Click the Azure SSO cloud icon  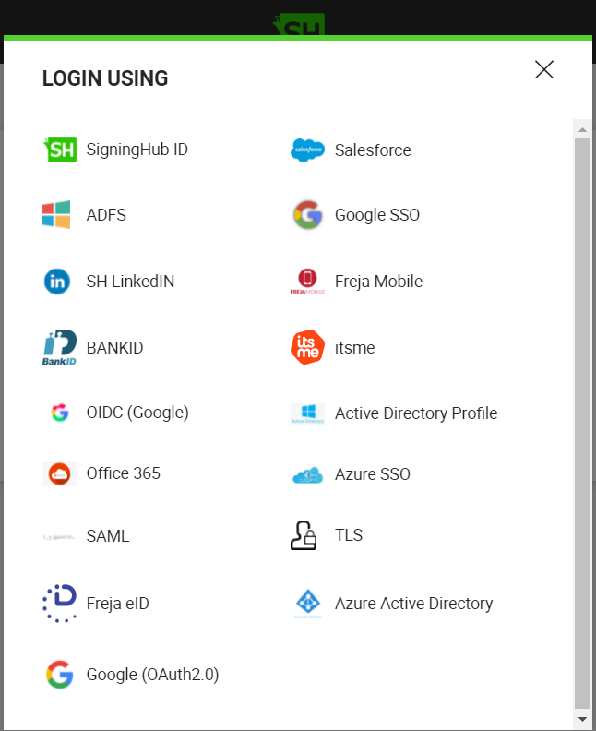tap(307, 474)
